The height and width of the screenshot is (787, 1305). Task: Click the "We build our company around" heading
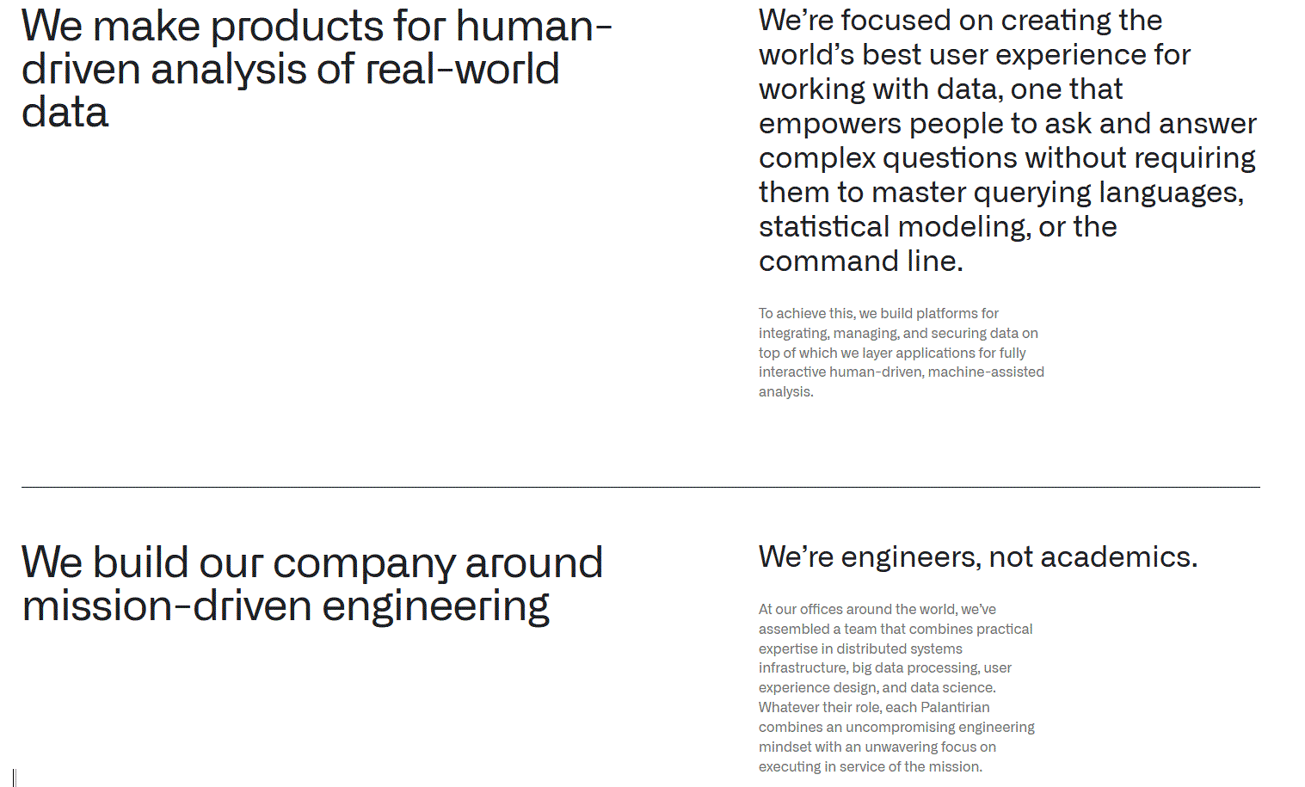[x=312, y=584]
